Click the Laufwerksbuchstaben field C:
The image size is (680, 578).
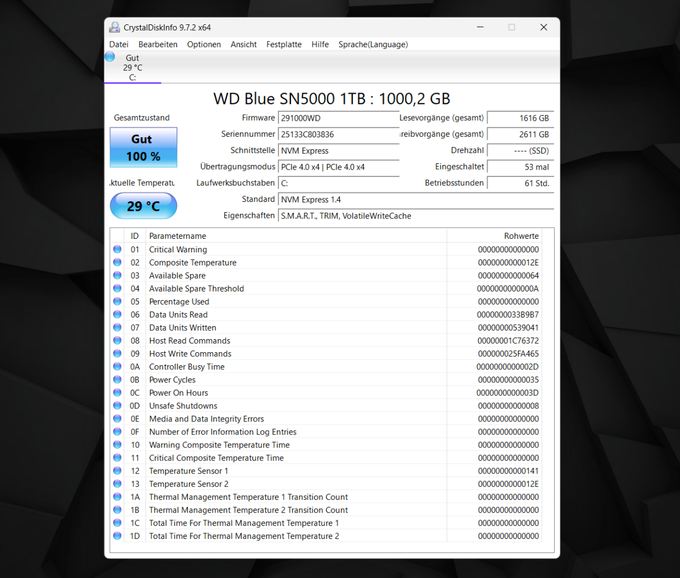338,183
